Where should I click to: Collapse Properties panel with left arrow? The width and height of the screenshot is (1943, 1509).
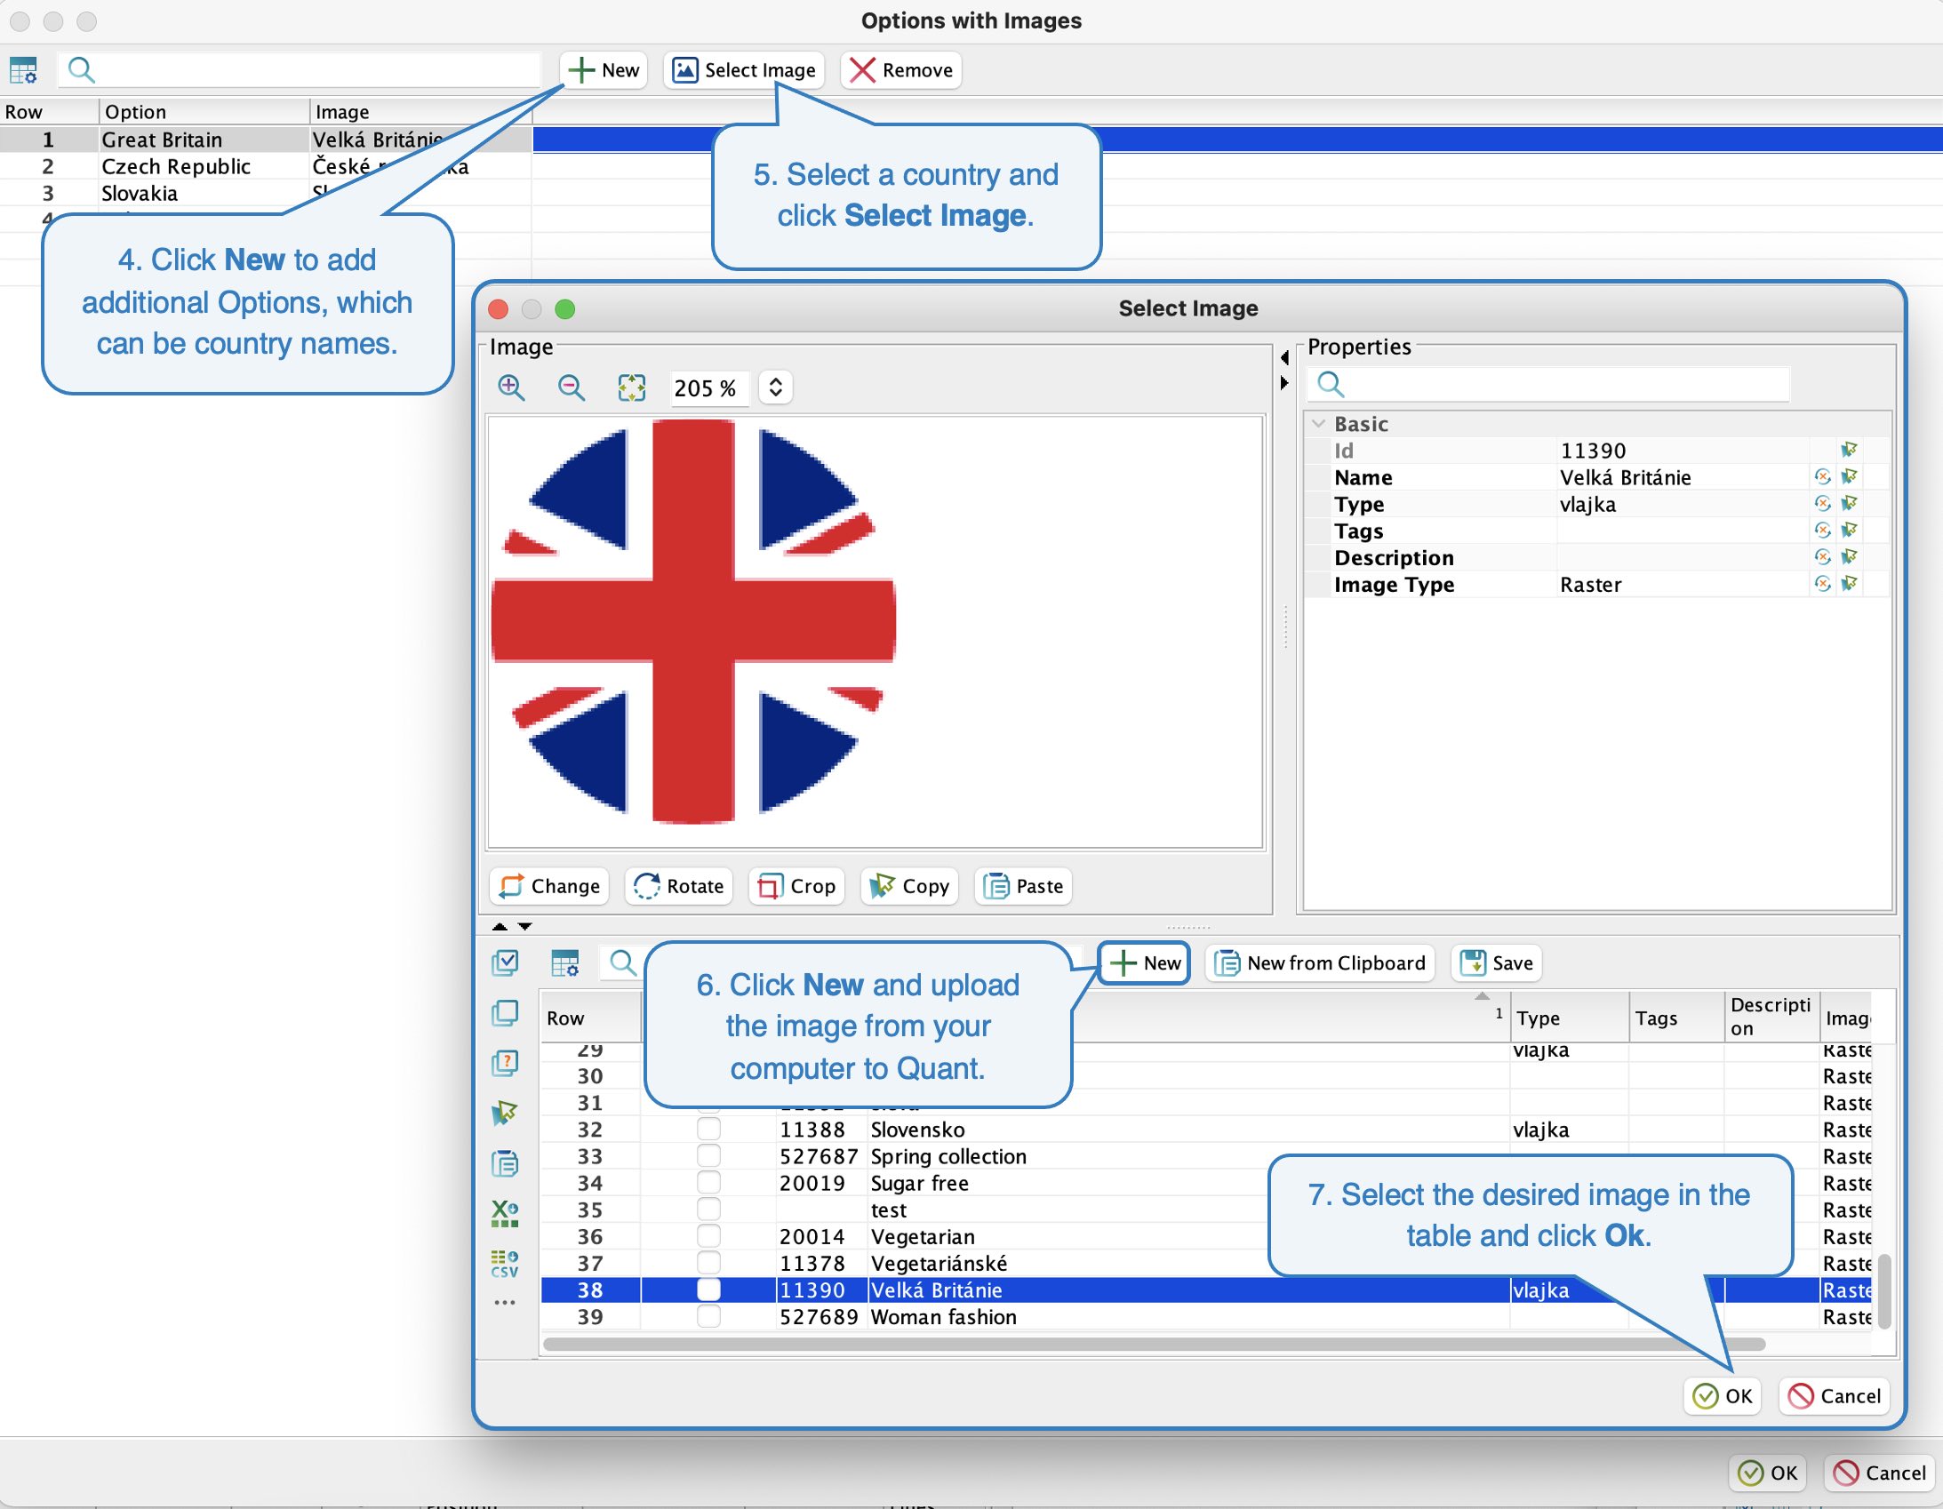1284,357
